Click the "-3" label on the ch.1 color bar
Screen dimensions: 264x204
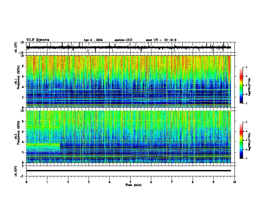pyautogui.click(x=246, y=67)
